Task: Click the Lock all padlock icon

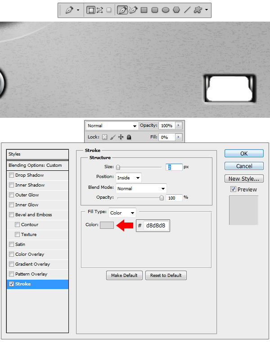Action: coord(129,137)
